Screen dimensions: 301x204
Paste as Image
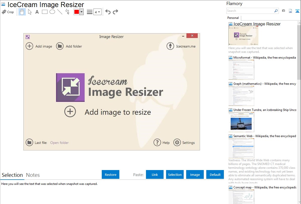tap(195, 175)
